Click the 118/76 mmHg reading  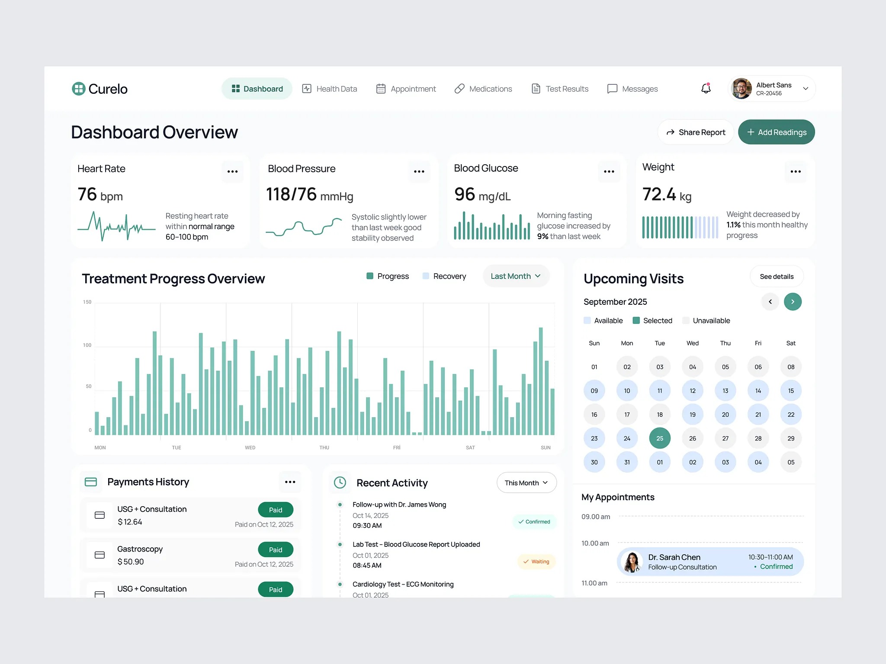[x=310, y=195]
